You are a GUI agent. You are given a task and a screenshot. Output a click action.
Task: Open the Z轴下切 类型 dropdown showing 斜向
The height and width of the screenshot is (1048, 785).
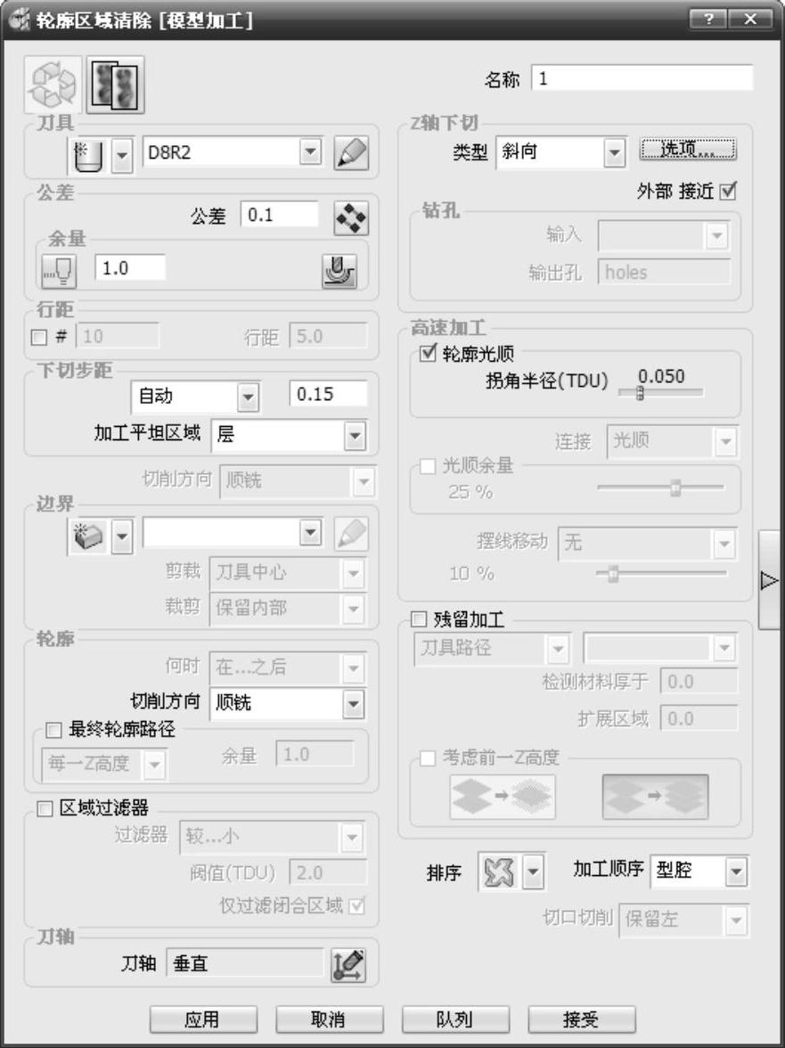point(560,153)
